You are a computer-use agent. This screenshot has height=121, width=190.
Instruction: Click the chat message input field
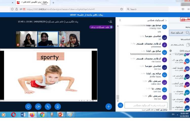pyautogui.click(x=146, y=105)
